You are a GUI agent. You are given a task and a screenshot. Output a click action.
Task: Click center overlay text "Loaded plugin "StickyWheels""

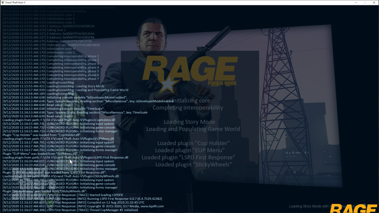point(194,165)
